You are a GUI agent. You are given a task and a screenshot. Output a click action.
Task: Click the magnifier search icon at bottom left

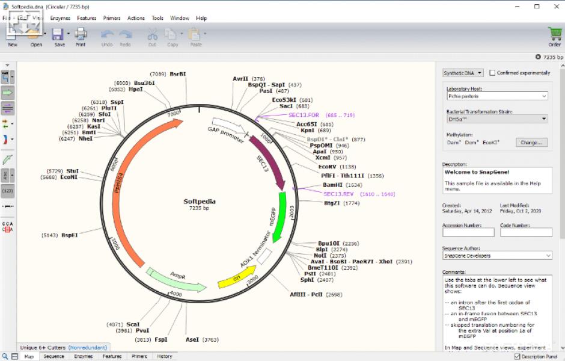[x=5, y=356]
